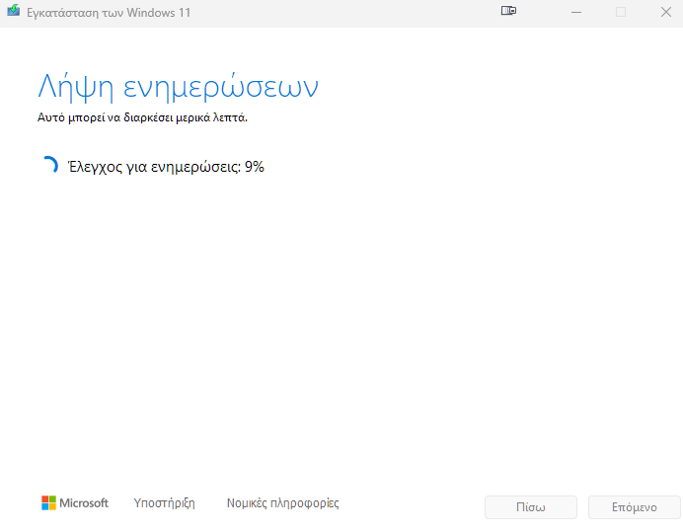This screenshot has width=683, height=532.
Task: Click the 'Εγκατάσταση των Windows 11' window title
Action: (x=109, y=13)
